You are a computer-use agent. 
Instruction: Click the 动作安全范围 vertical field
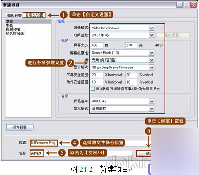point(131,82)
